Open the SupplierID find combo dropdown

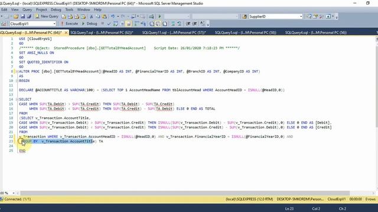click(301, 16)
